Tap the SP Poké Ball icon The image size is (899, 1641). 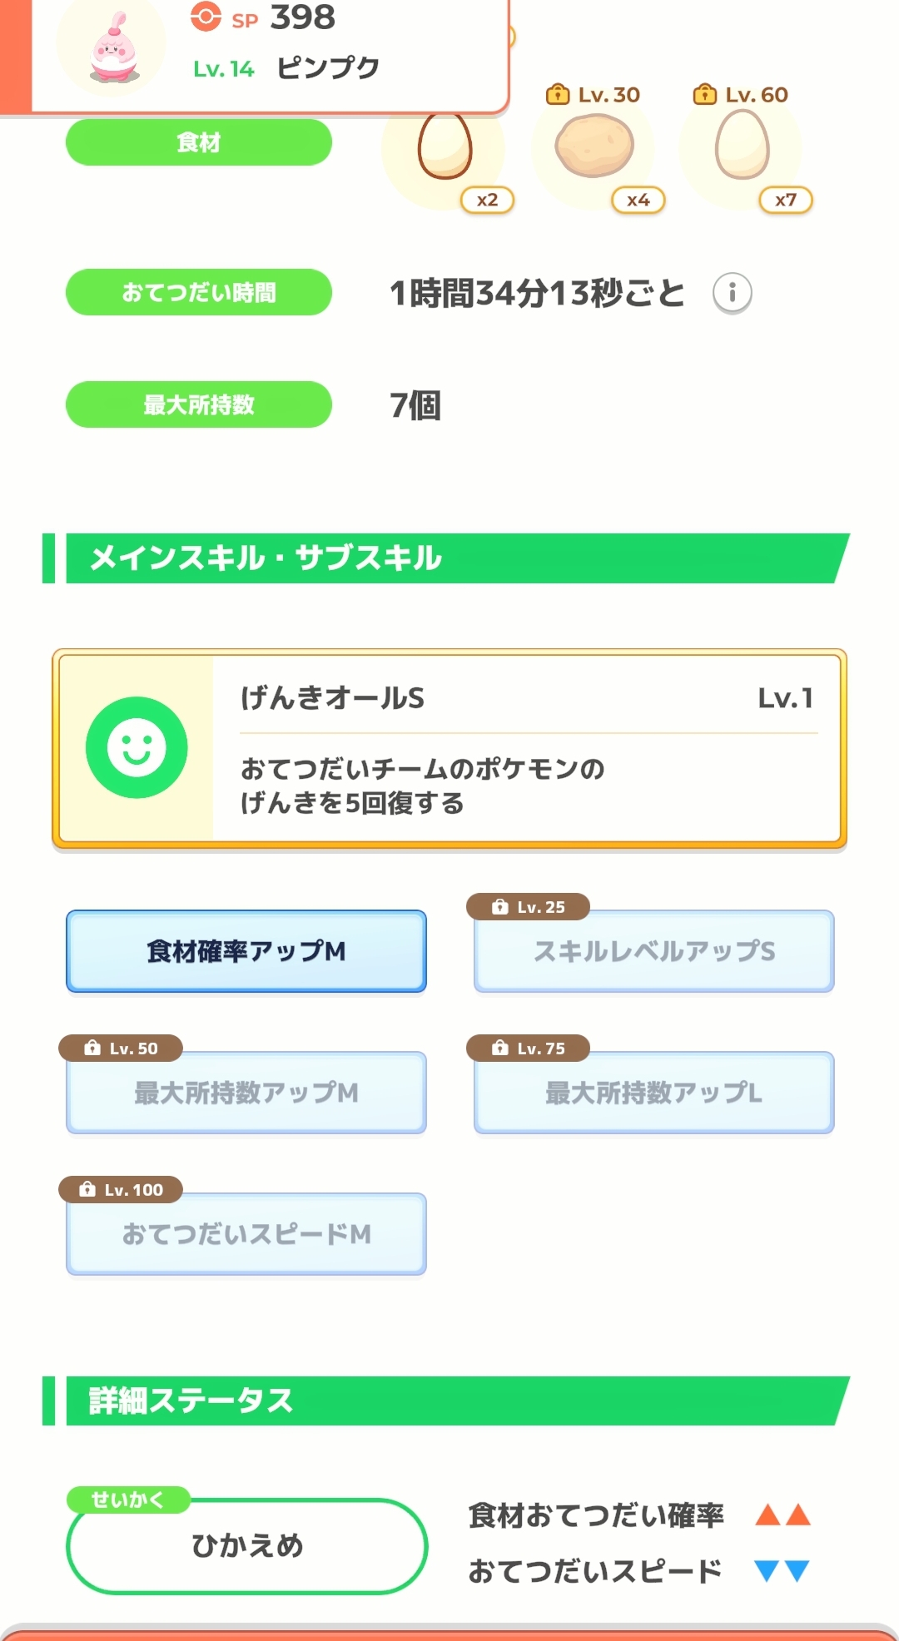tap(206, 17)
